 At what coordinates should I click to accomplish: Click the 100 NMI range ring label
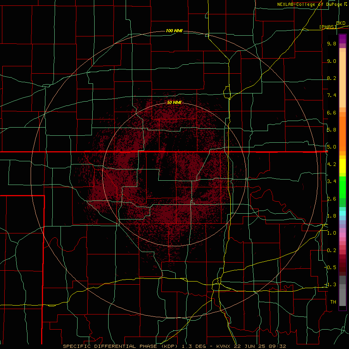(x=174, y=31)
